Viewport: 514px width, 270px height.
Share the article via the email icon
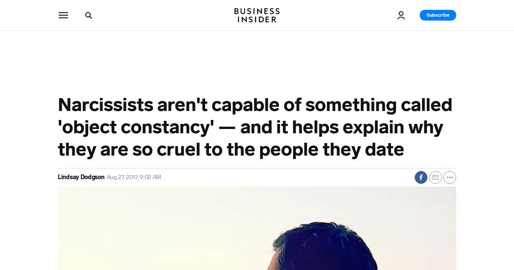pyautogui.click(x=436, y=177)
